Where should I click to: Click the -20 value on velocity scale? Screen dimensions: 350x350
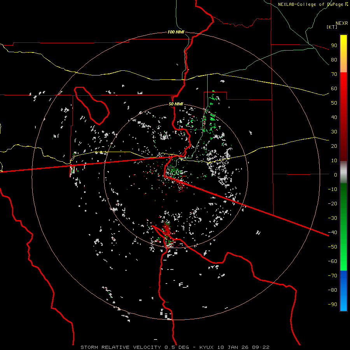pyautogui.click(x=332, y=203)
